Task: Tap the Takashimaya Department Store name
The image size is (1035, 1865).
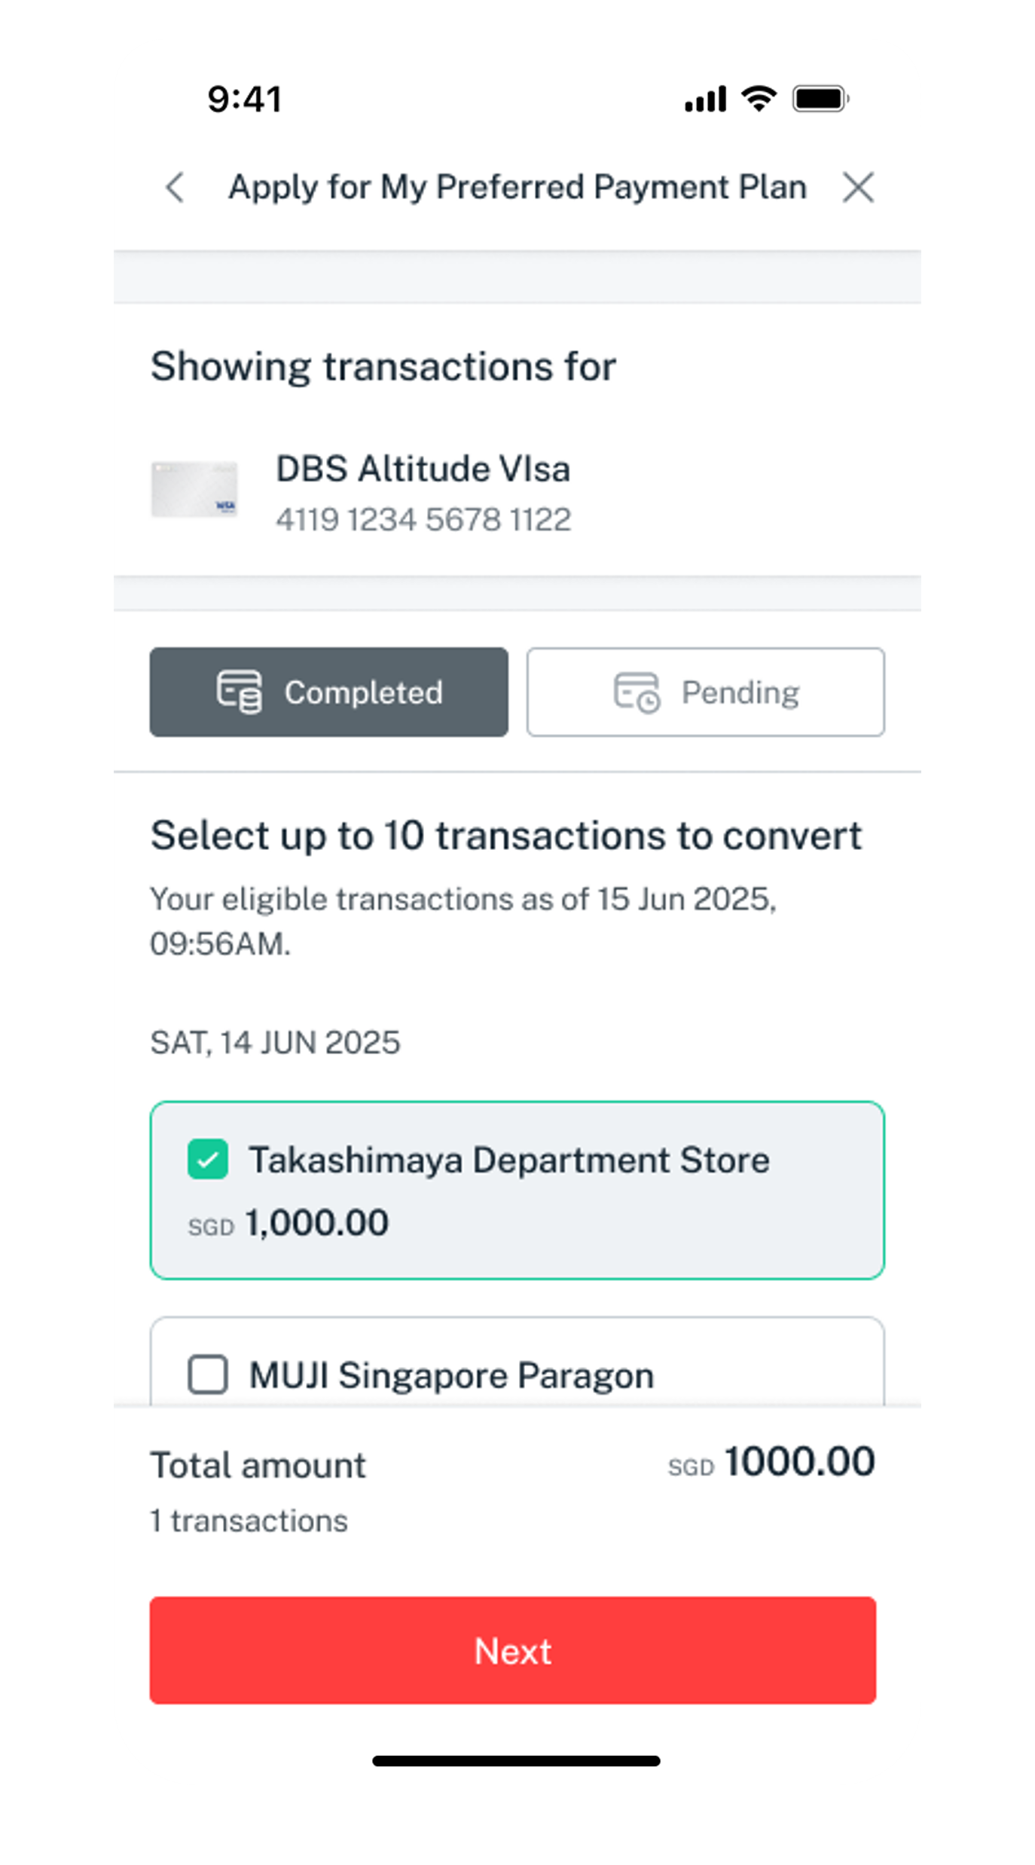Action: [x=509, y=1160]
